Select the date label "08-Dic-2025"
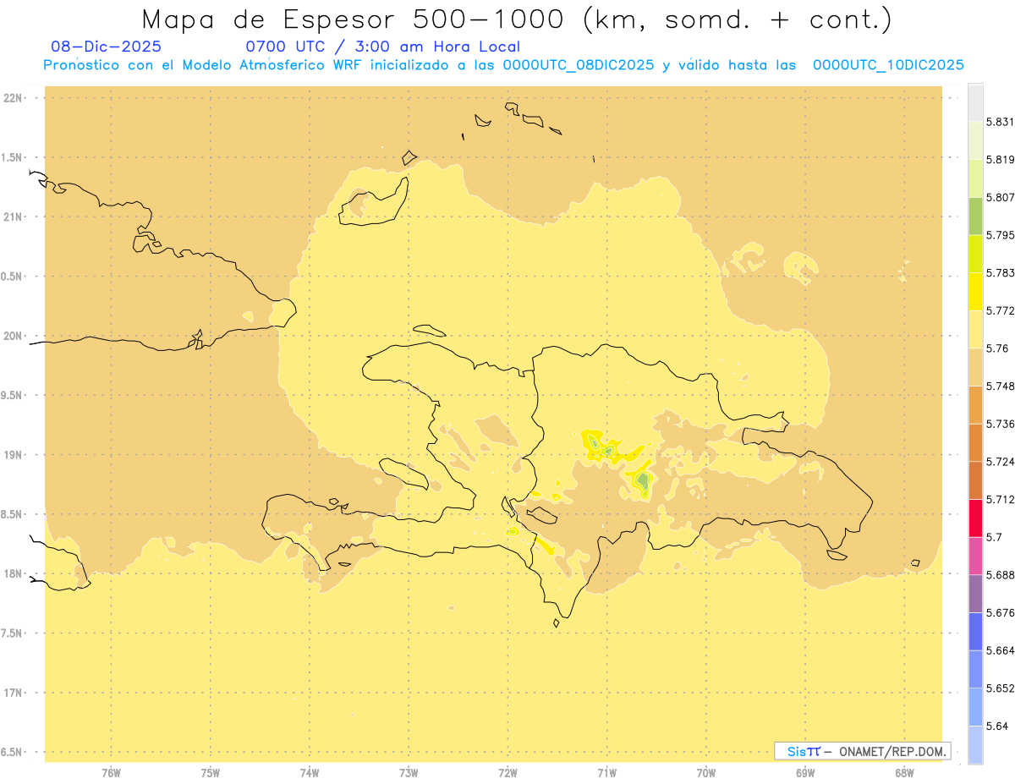 click(106, 47)
